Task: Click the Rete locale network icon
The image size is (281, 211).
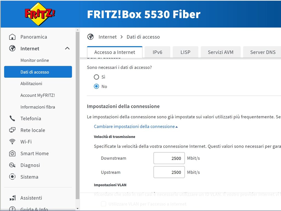Action: [x=12, y=130]
